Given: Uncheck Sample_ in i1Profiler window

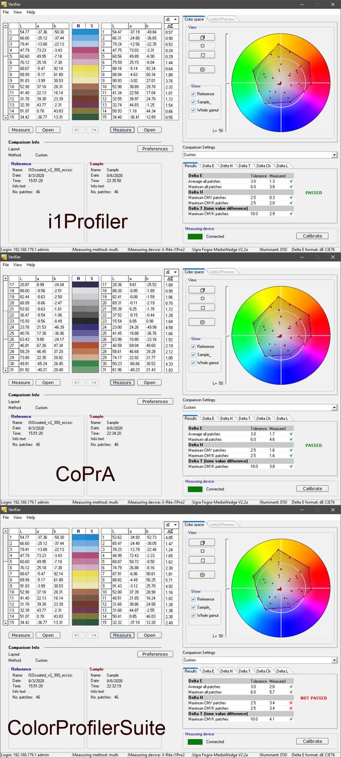Looking at the screenshot, I should [194, 102].
